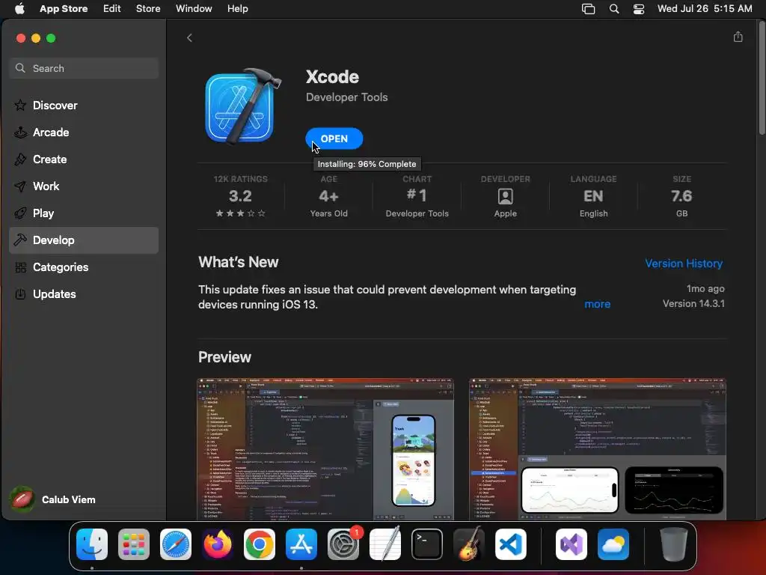Click the 7.6 GB size info

pos(681,196)
